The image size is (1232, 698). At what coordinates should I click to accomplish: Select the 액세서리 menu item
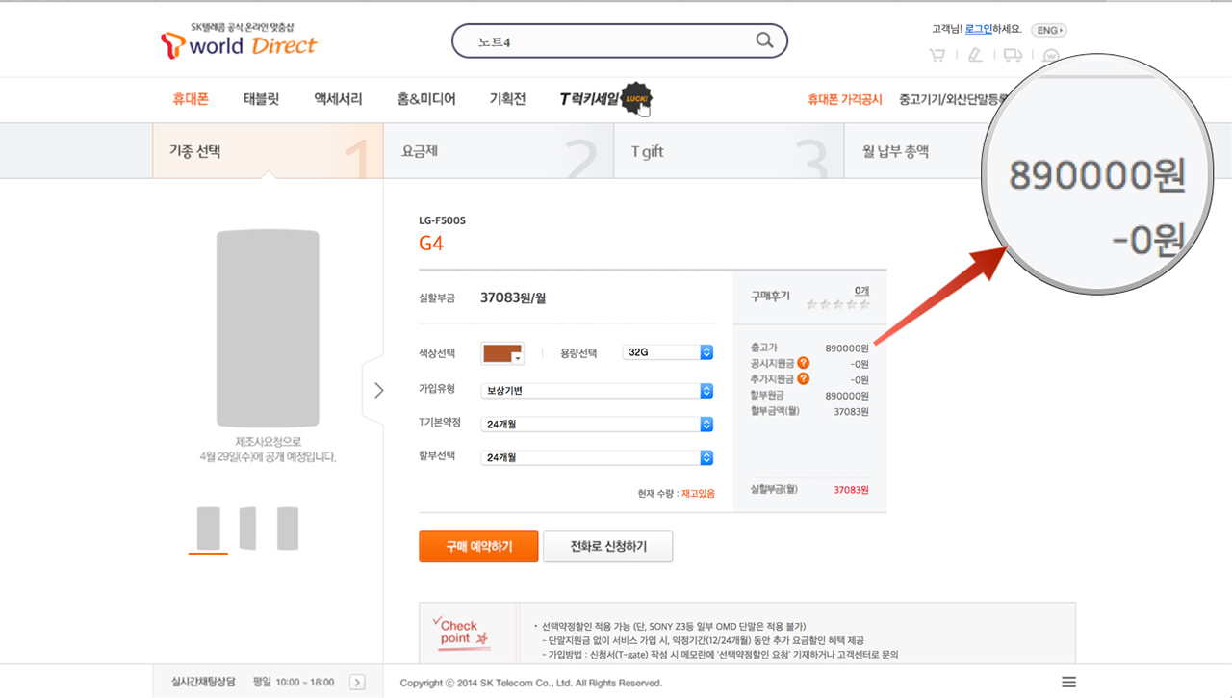click(338, 99)
